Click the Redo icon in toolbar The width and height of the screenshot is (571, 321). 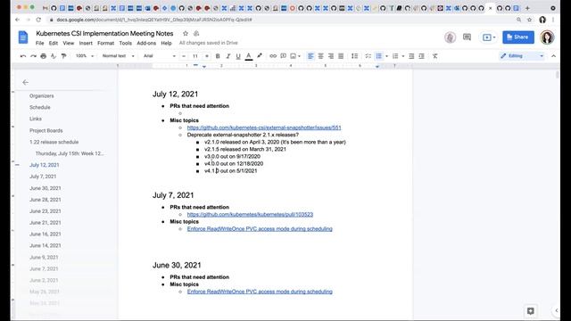click(x=33, y=56)
